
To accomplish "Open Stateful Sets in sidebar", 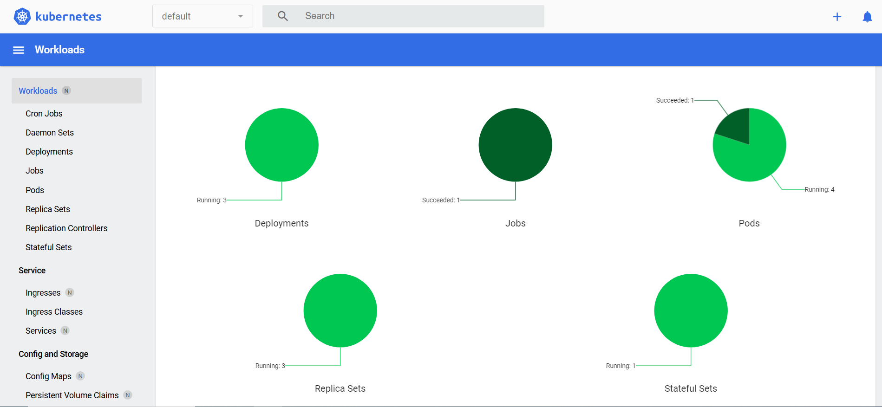I will tap(49, 247).
